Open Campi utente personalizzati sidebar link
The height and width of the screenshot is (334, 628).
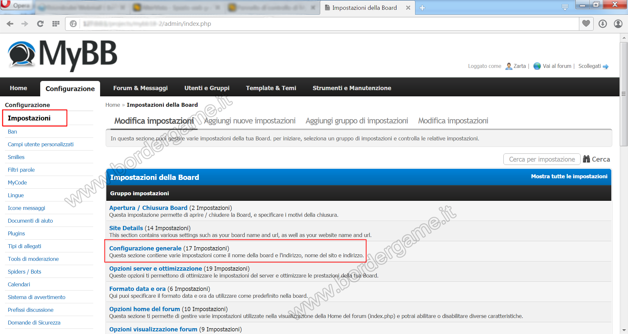[41, 144]
